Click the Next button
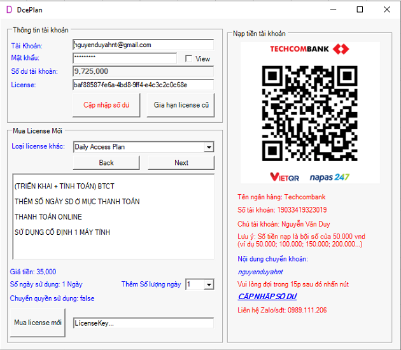The width and height of the screenshot is (401, 350). [181, 163]
